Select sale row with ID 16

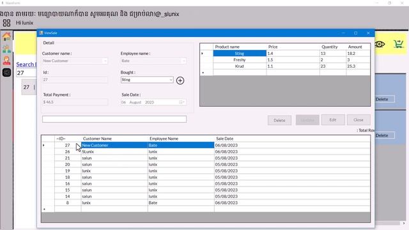point(206,183)
